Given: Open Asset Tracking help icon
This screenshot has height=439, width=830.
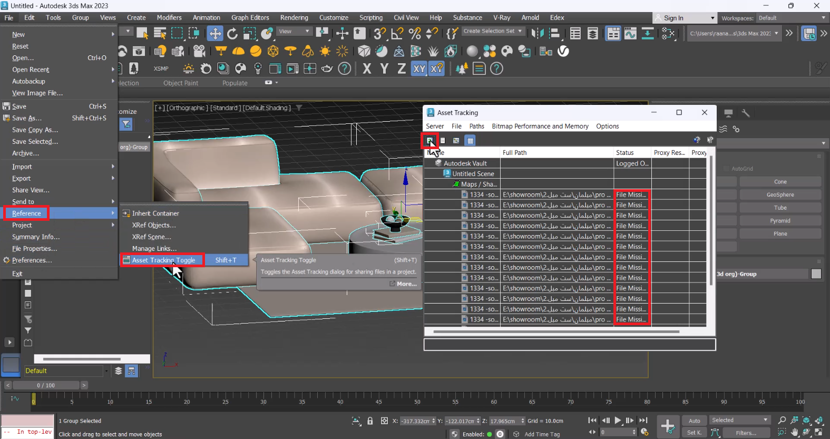Looking at the screenshot, I should [697, 140].
